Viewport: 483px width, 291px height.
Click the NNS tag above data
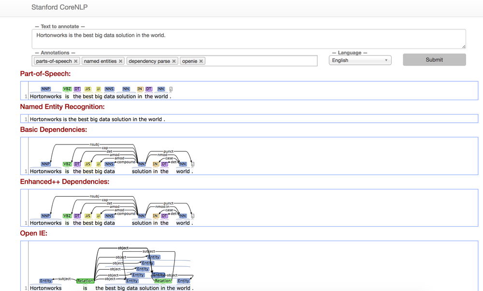tap(109, 88)
